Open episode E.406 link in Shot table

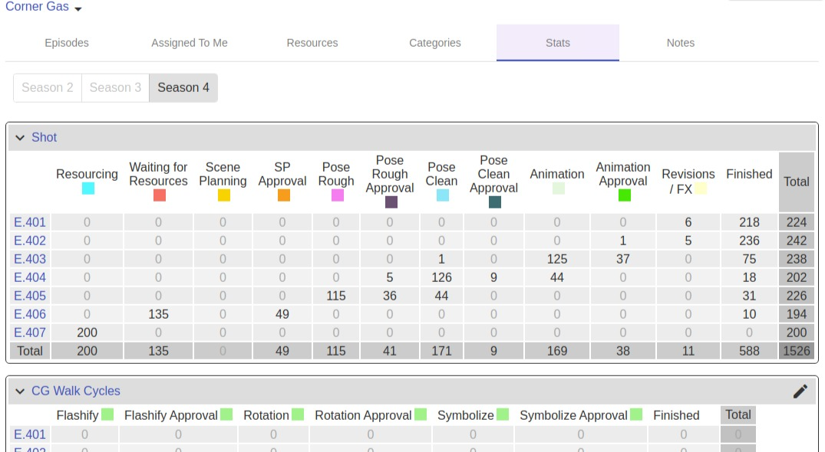click(x=30, y=314)
